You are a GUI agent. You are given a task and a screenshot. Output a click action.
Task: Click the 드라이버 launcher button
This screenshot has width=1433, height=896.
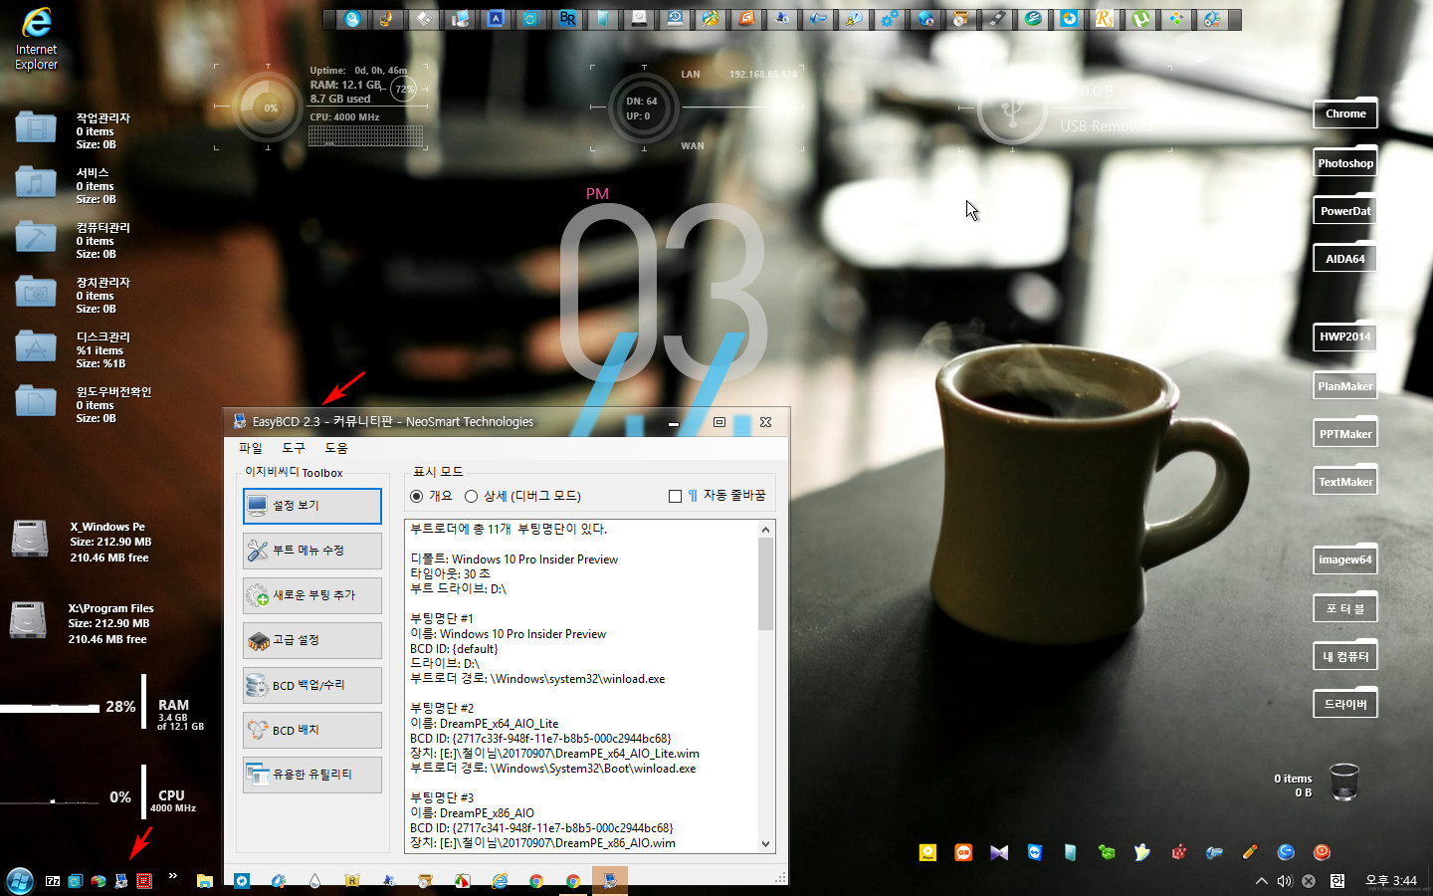[1345, 705]
